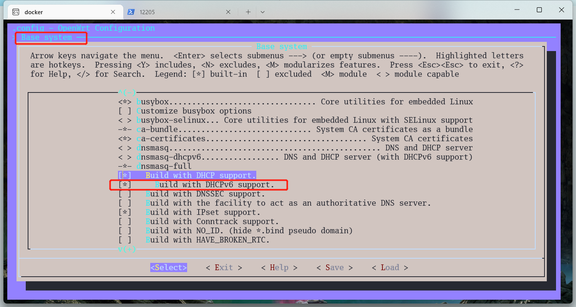Select the busybox package entry
Viewport: 576px width, 307px height.
(x=154, y=102)
